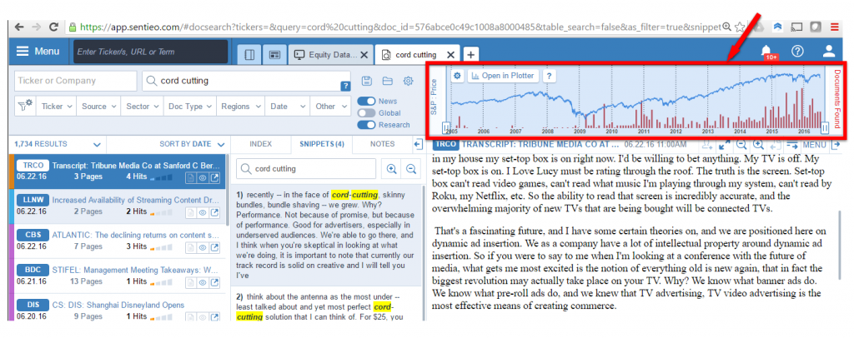The width and height of the screenshot is (854, 338).
Task: Expand the Doc Type filter dropdown
Action: coord(190,107)
